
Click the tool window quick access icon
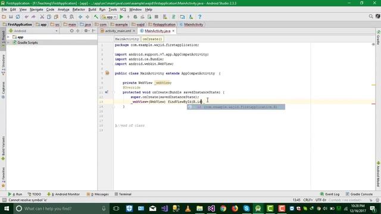[4, 200]
